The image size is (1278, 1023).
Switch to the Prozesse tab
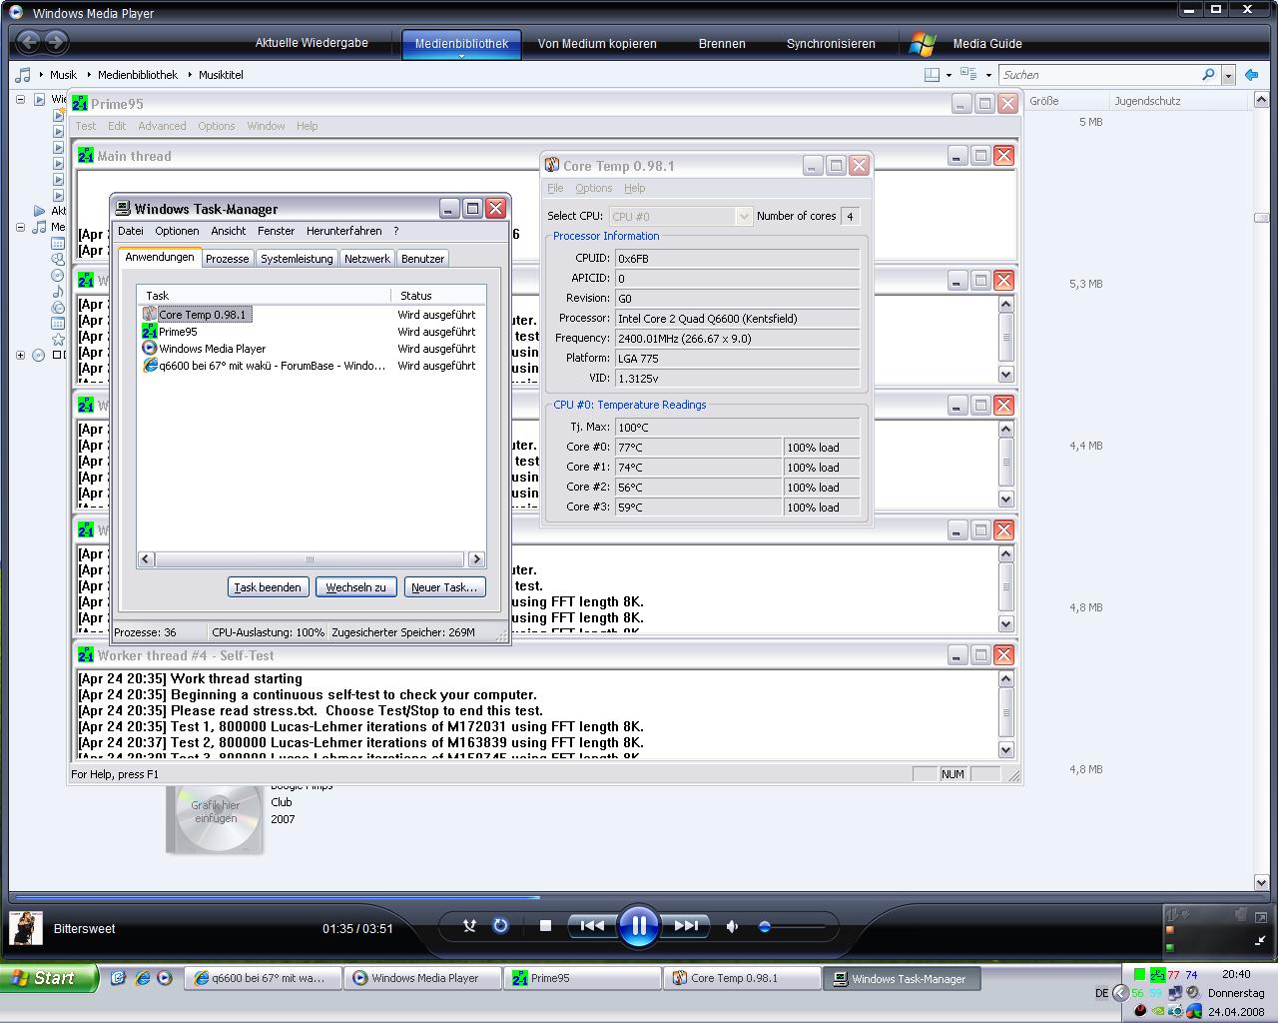point(228,259)
